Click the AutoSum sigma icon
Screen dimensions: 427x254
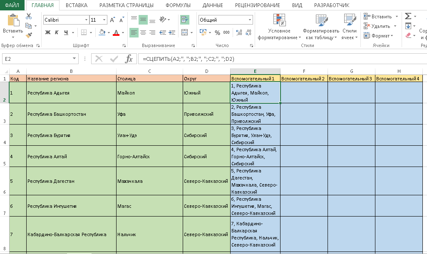click(408, 16)
